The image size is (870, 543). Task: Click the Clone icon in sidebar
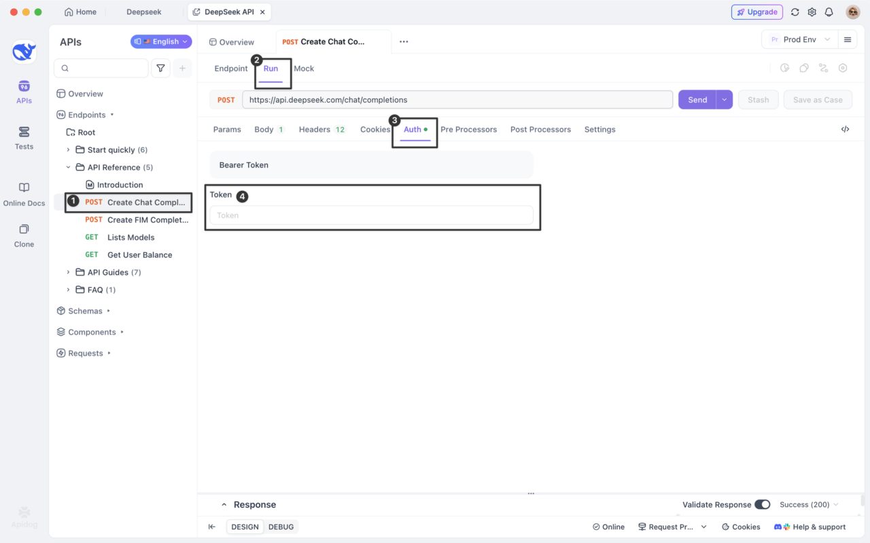coord(24,234)
